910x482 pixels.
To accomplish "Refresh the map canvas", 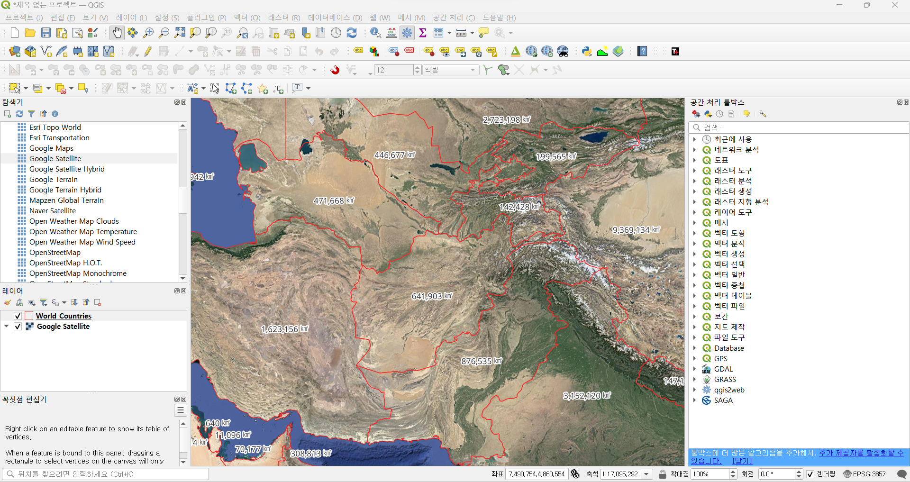I will pos(352,33).
